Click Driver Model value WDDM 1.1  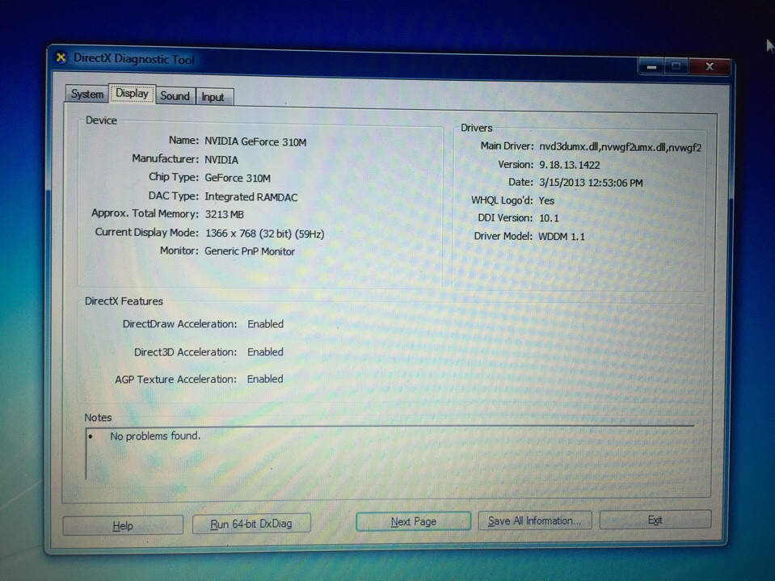coord(562,236)
